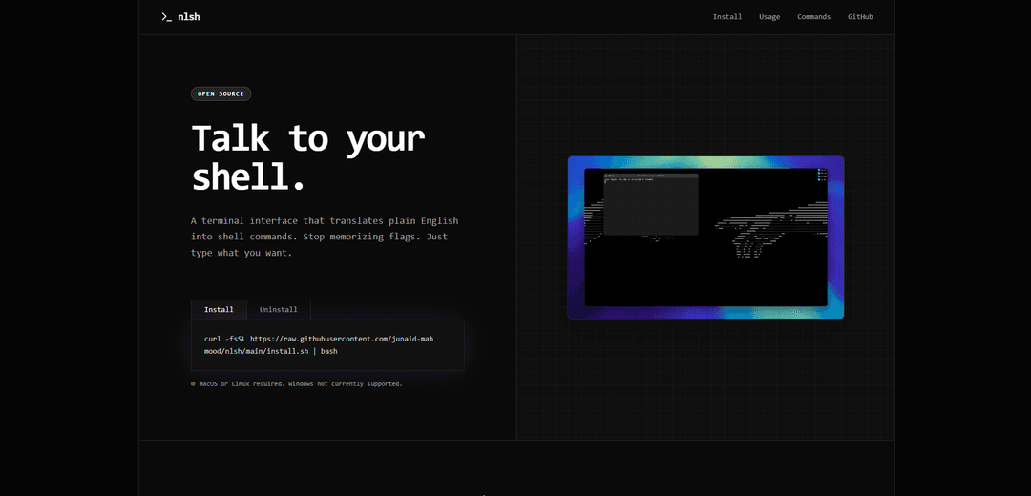Open the Install navigation link

726,17
